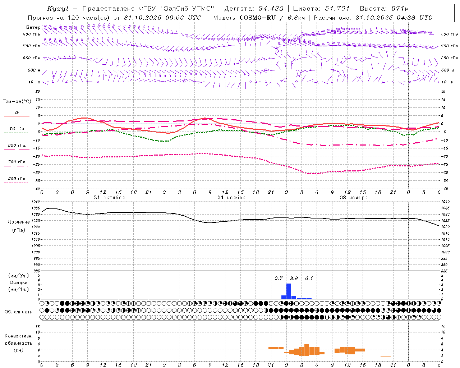Viewport: 460px width, 368px height.
Task: Click the 3.8 precipitation value label
Action: pyautogui.click(x=294, y=278)
